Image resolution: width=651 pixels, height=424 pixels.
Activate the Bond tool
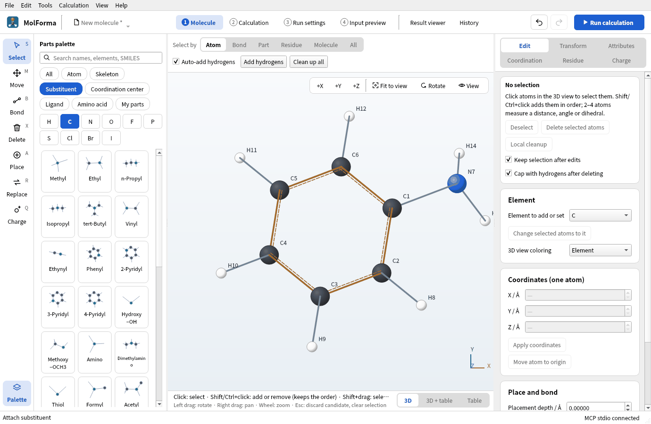click(17, 106)
